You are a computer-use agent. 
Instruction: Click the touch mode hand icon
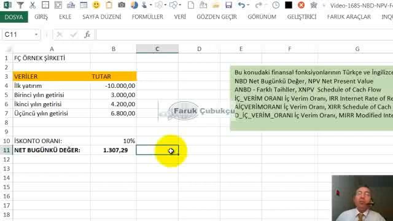click(x=145, y=5)
